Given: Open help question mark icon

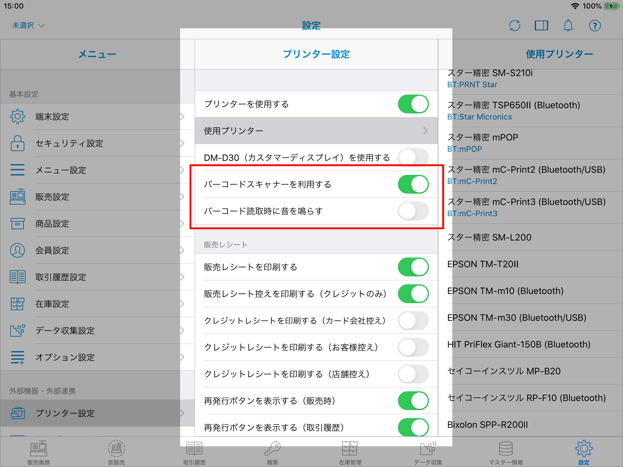Looking at the screenshot, I should tap(595, 26).
